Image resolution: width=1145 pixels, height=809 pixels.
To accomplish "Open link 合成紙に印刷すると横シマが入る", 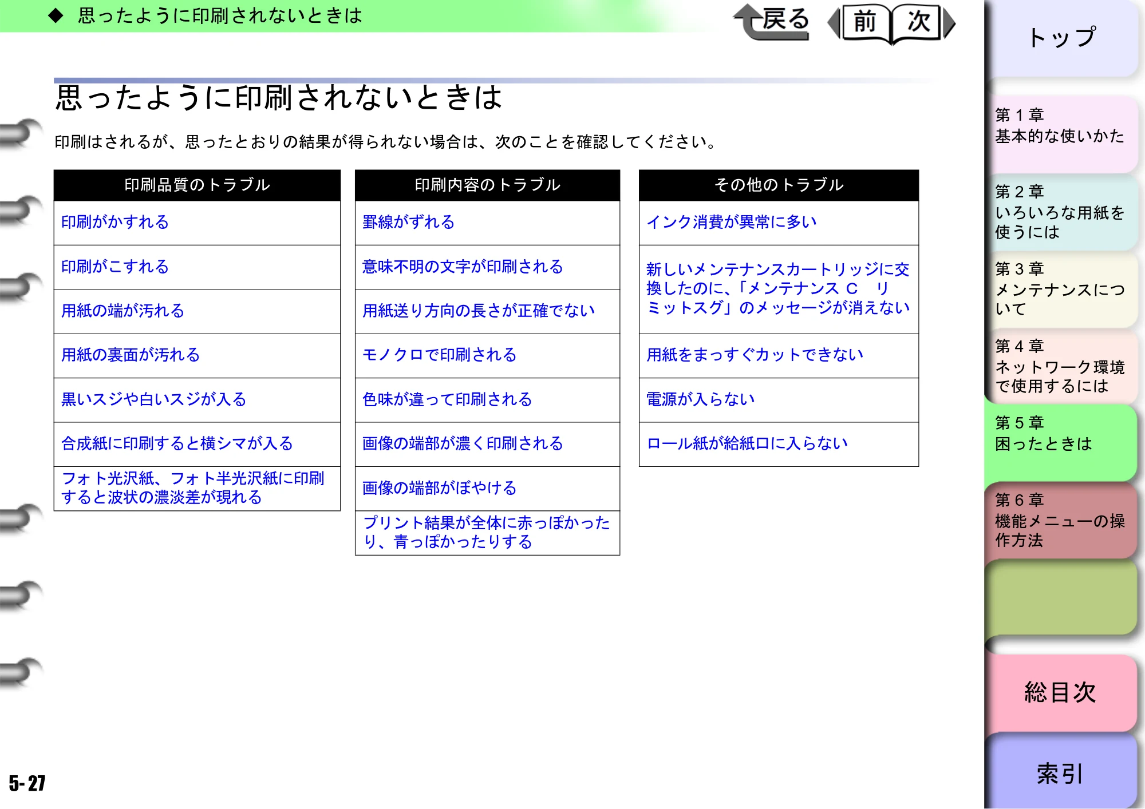I will 177,443.
